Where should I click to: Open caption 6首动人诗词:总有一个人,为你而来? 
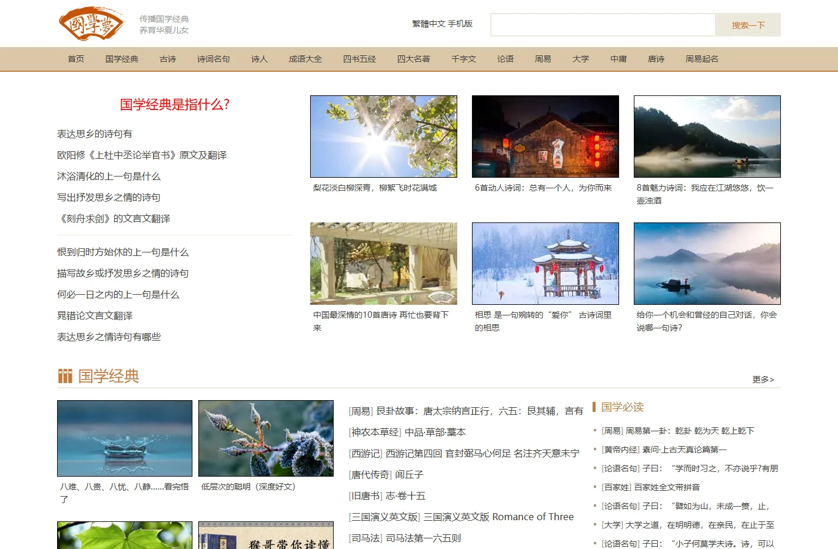(543, 188)
